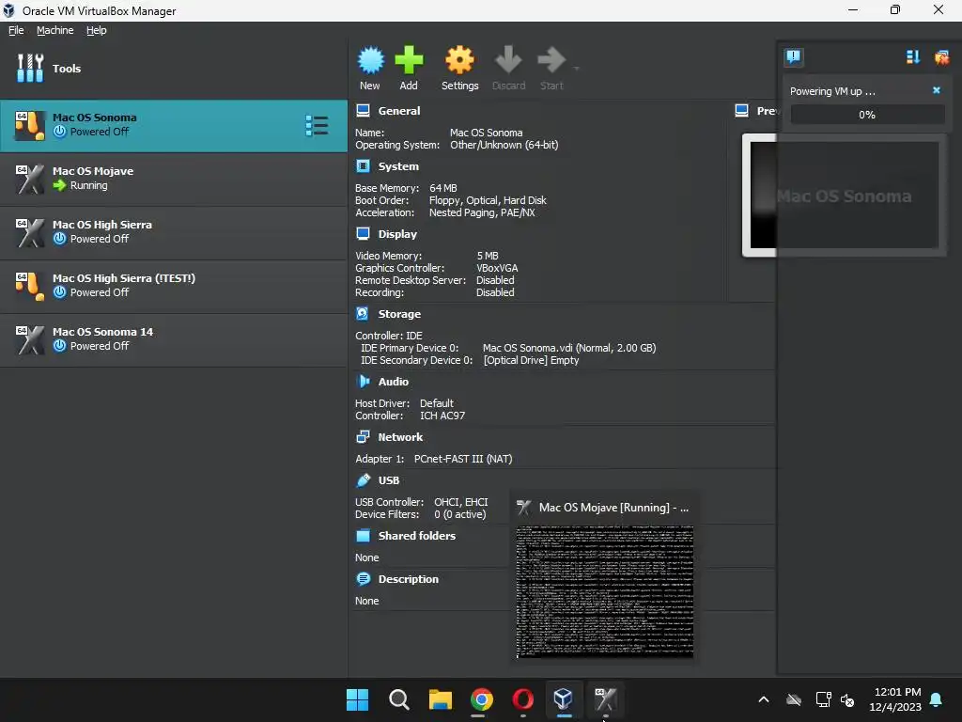Click the Preview section monitor icon

click(742, 111)
